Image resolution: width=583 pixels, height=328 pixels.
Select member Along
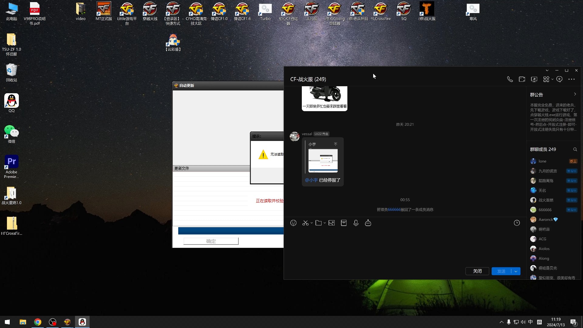point(554,258)
